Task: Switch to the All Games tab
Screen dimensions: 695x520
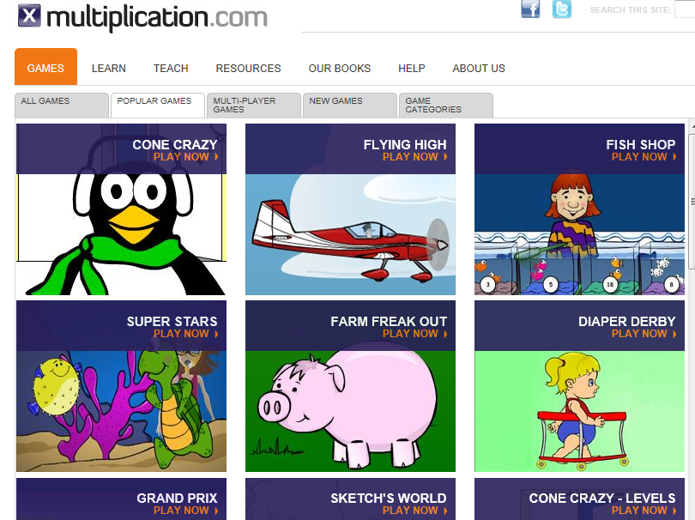Action: point(62,105)
